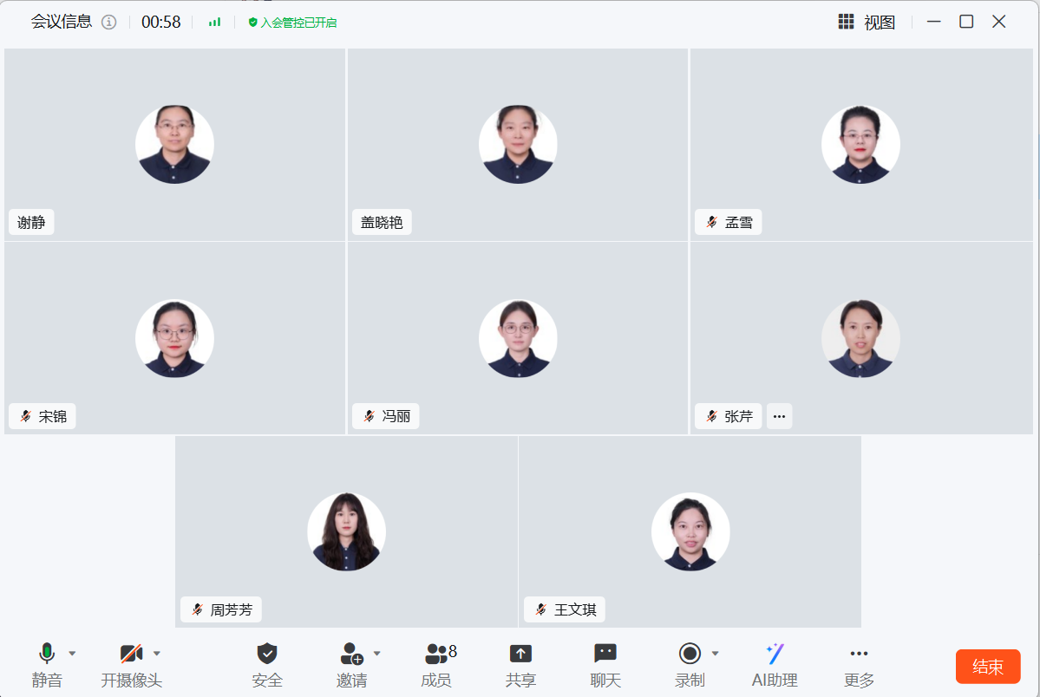
Task: Start recording with the 录制 button
Action: point(690,654)
